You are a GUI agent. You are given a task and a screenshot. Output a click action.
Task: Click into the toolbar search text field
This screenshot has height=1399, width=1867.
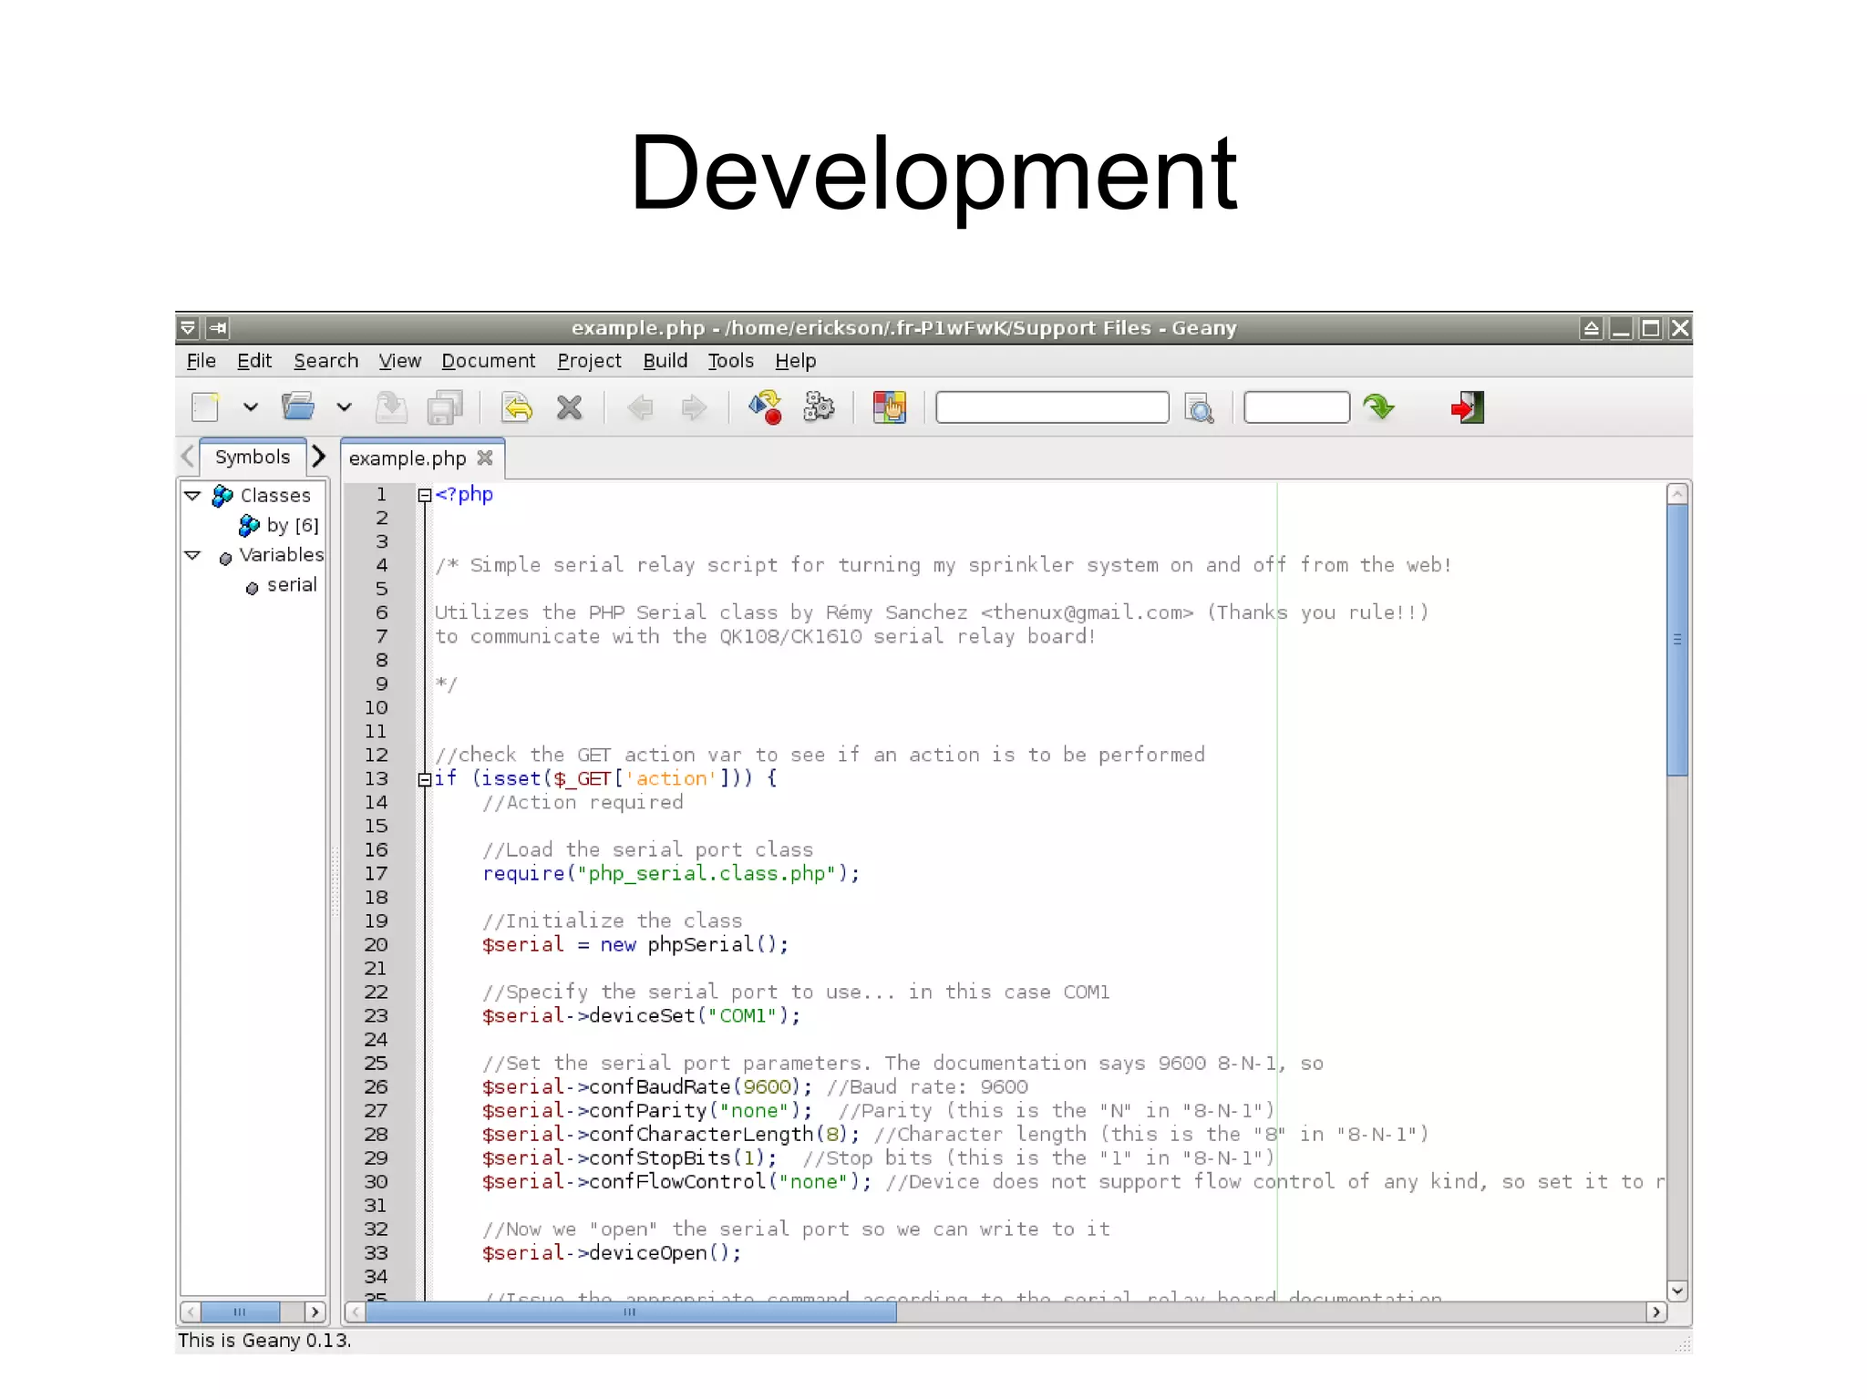[1052, 407]
